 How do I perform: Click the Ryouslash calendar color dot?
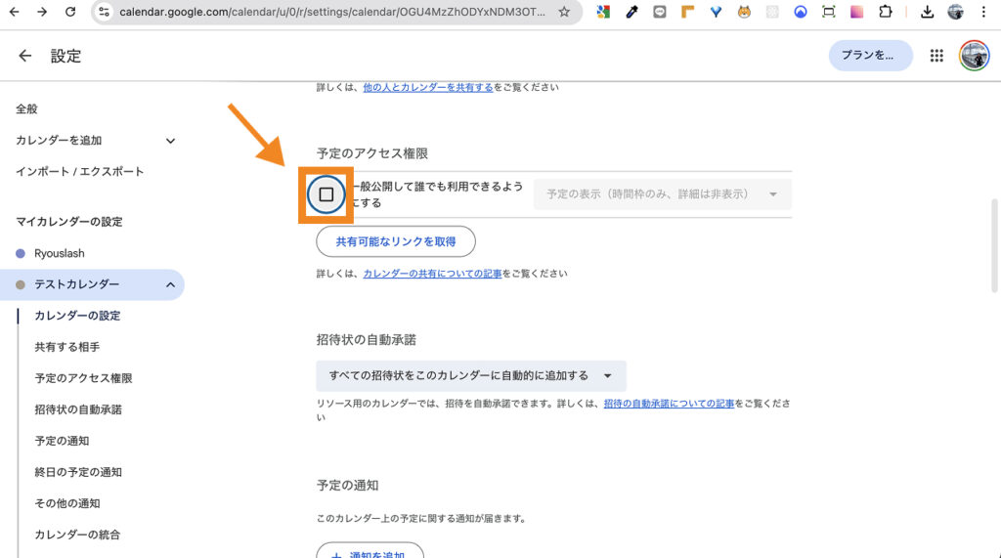[21, 253]
